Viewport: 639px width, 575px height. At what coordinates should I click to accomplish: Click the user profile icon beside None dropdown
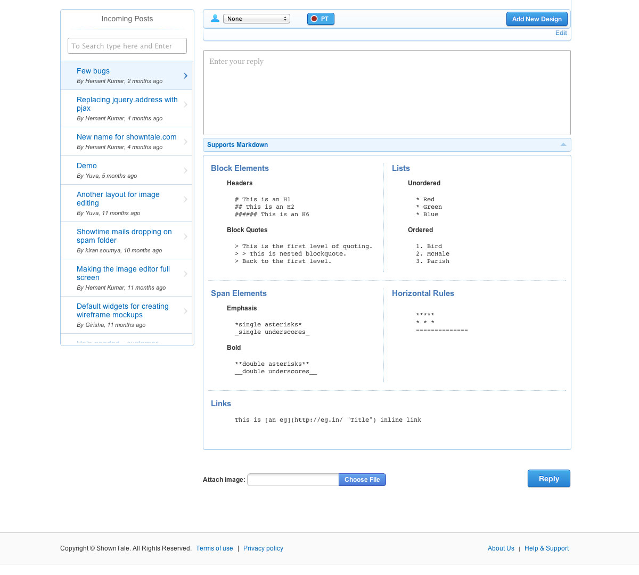[215, 19]
